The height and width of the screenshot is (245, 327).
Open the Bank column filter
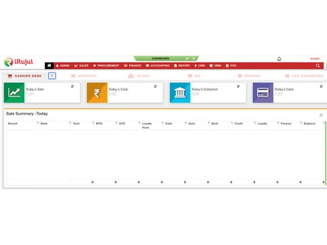point(232,123)
